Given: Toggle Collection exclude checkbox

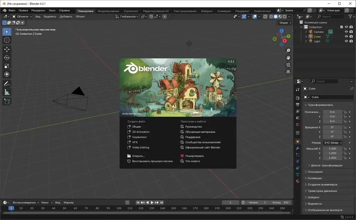Looking at the screenshot, I should click(341, 27).
